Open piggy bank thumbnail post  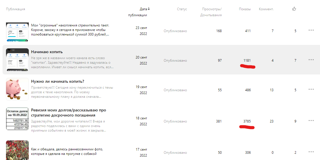17,89
